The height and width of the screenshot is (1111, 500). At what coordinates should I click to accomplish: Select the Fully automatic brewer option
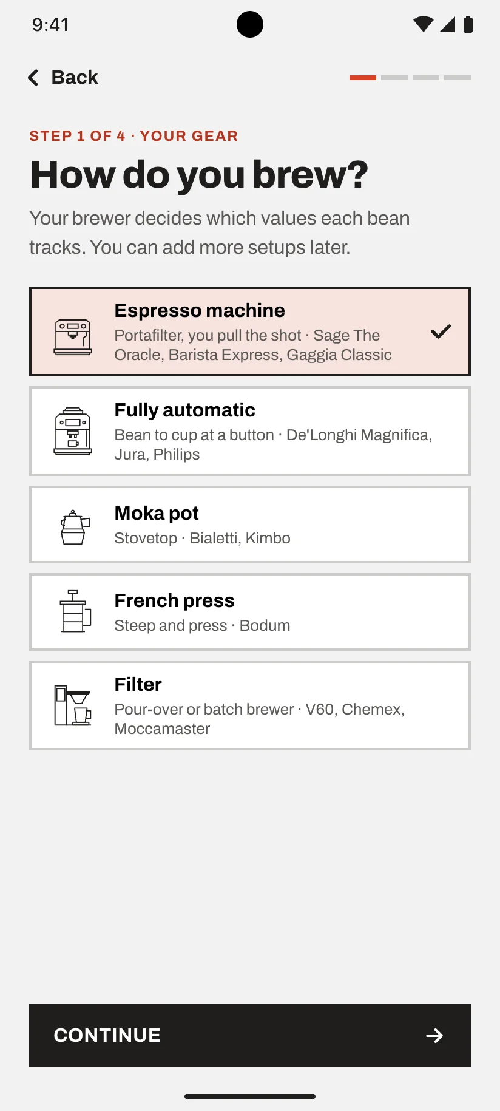250,431
